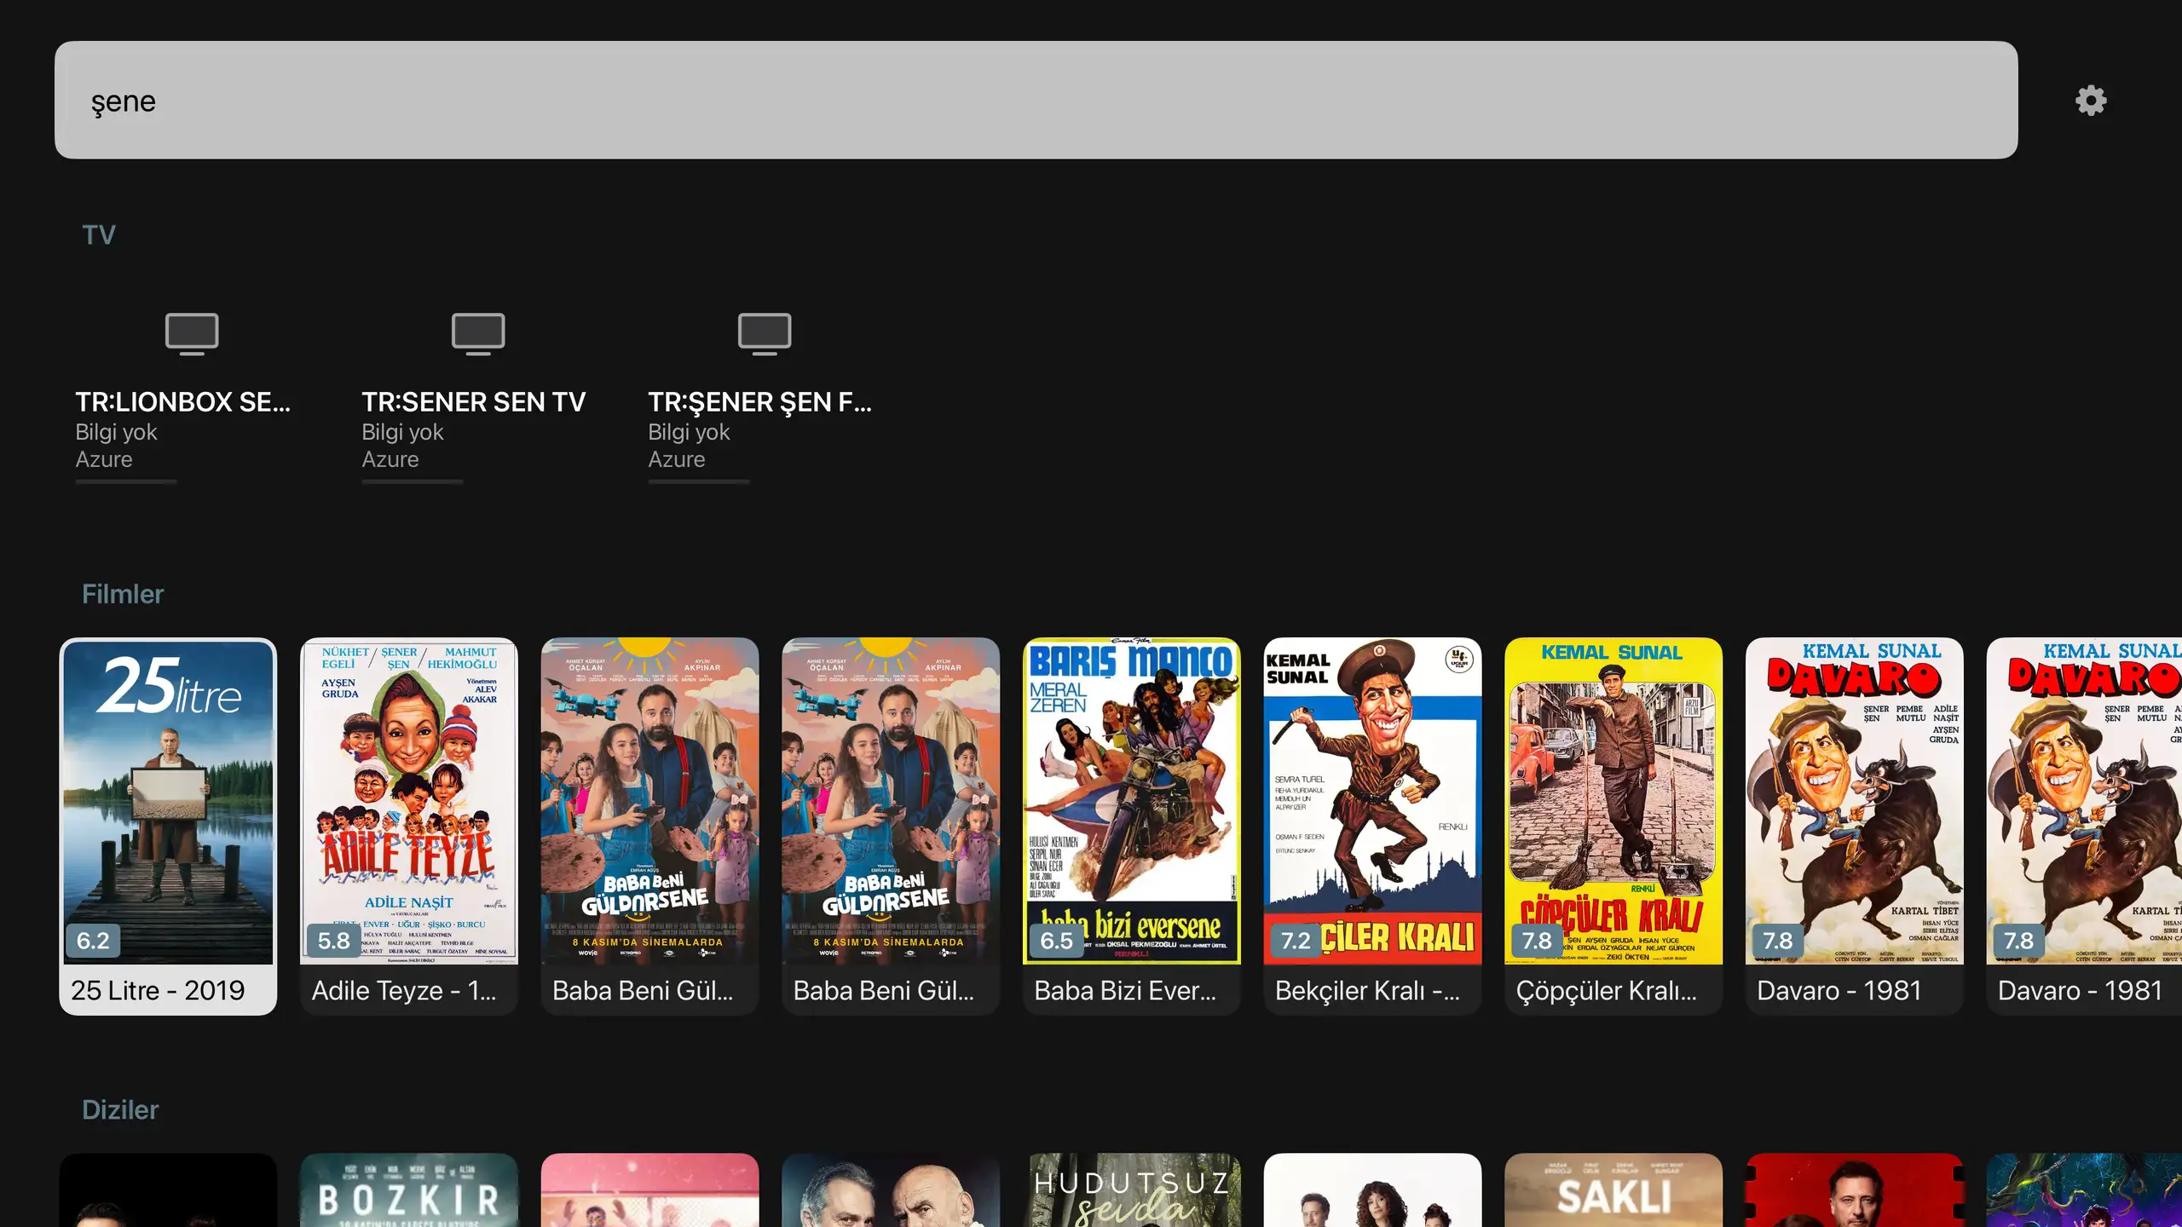2182x1227 pixels.
Task: Open the Hudutsuz Sevda series poster
Action: (x=1132, y=1190)
